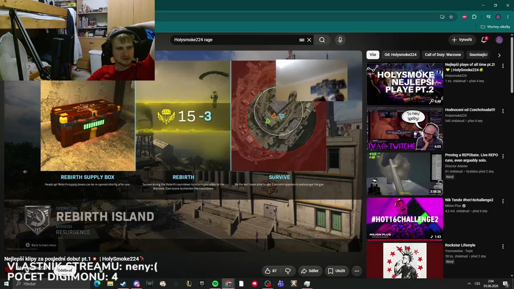Open Steam from the taskbar
The height and width of the screenshot is (289, 514).
coord(123,284)
